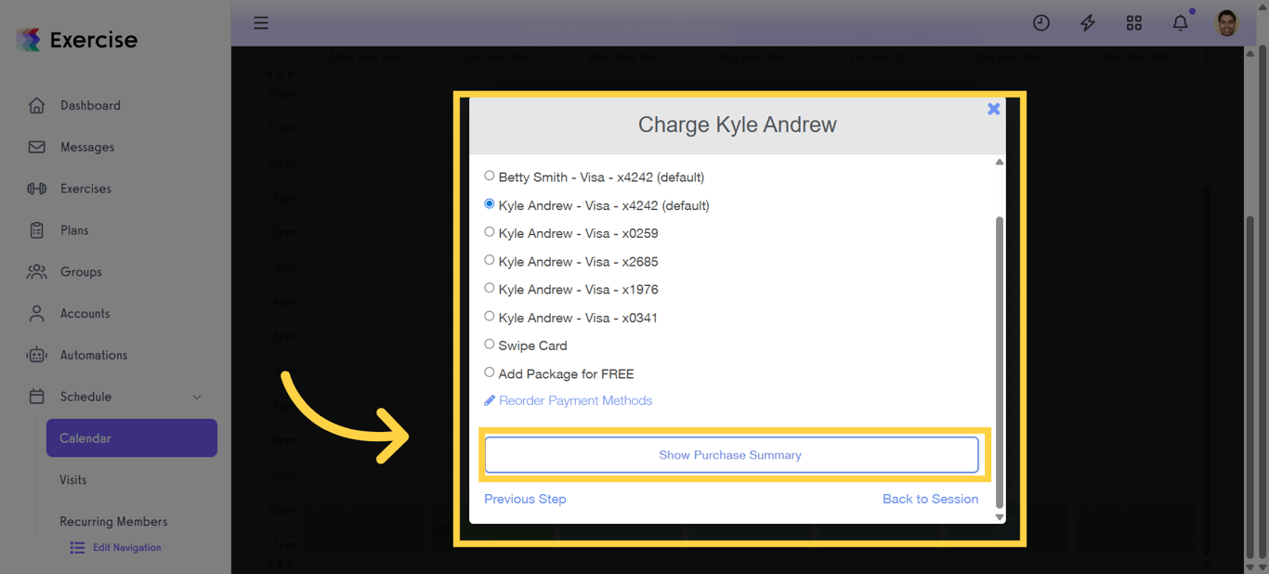The image size is (1269, 574).
Task: Open the user profile avatar
Action: click(1227, 23)
